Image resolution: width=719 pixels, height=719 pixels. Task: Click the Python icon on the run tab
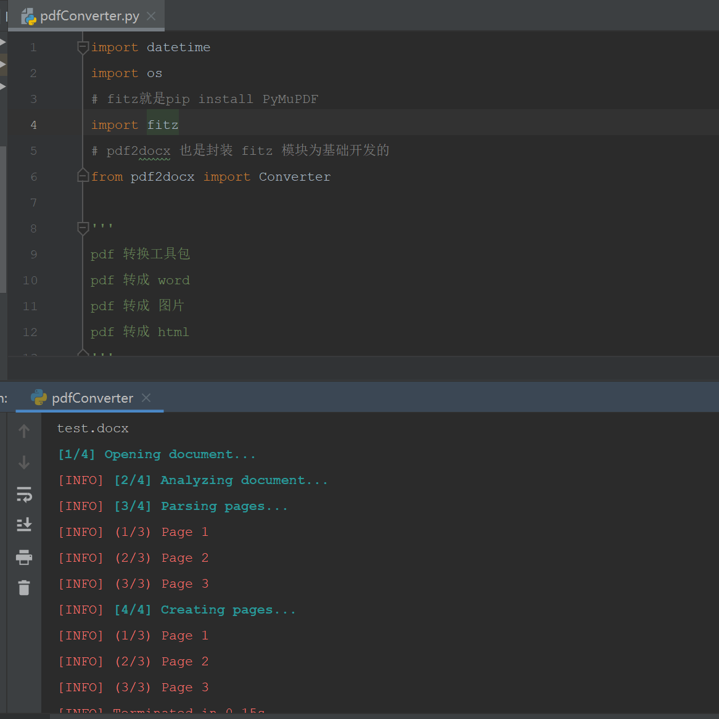point(39,398)
